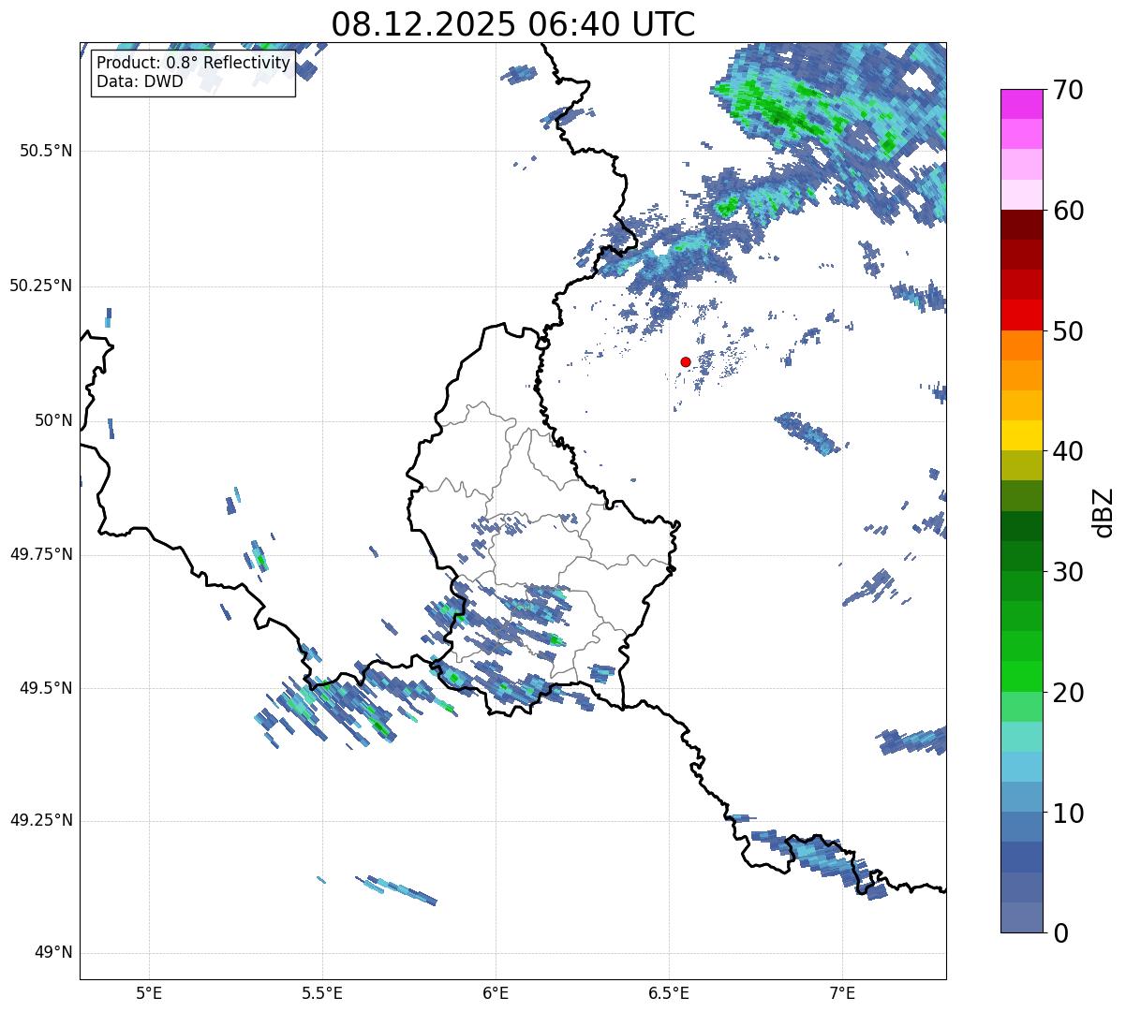Click the colorbar tick label "30"

coord(1068,573)
